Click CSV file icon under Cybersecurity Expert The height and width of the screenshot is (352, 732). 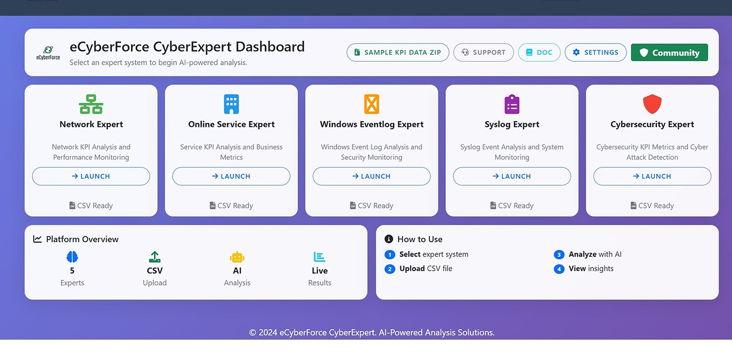tap(634, 206)
